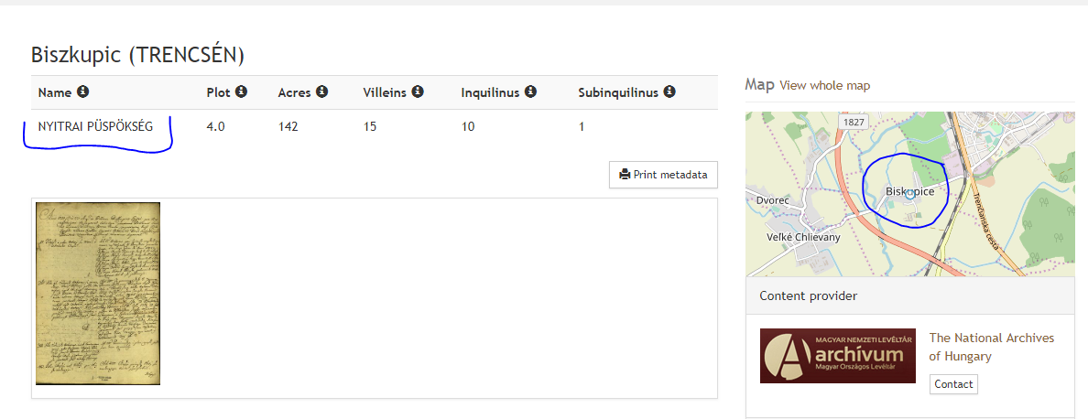Open the View whole map link
This screenshot has width=1088, height=419.
824,86
